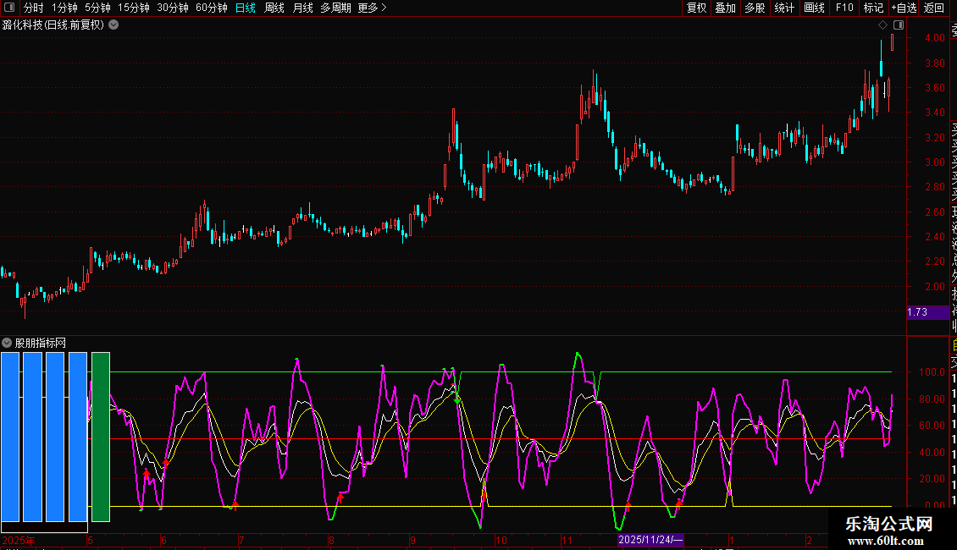Click the green bar in indicator panel
The image size is (957, 550).
click(101, 437)
